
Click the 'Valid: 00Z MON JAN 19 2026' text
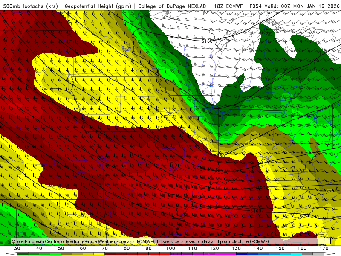(302, 6)
